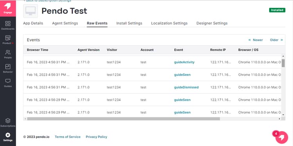Open the Privacy Policy link
Screen dimensions: 293x146
click(x=96, y=137)
